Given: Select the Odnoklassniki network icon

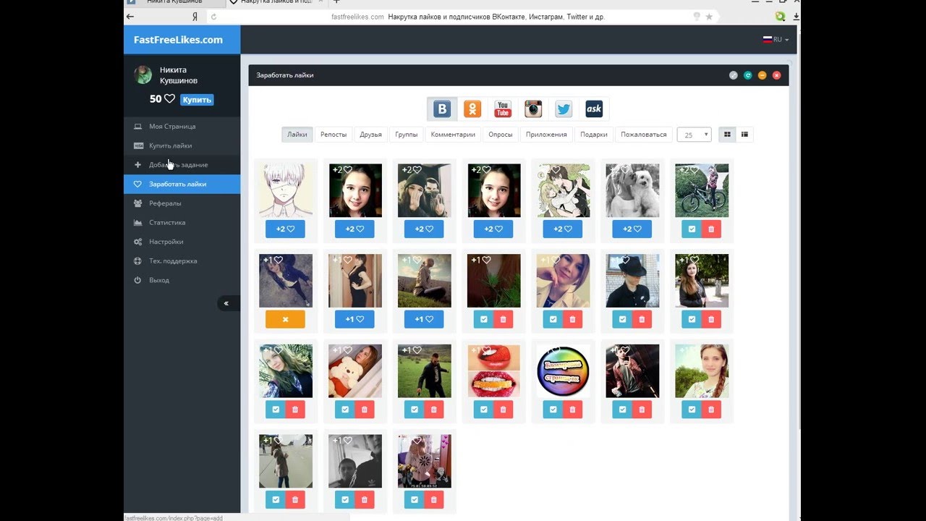Looking at the screenshot, I should coord(472,109).
